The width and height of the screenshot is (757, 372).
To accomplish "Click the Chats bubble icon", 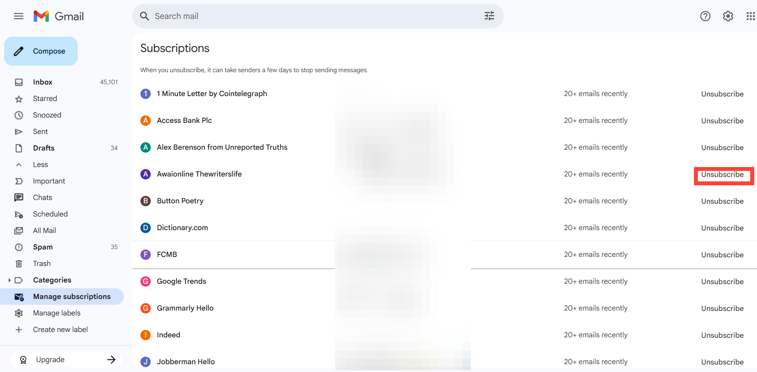I will pos(19,198).
